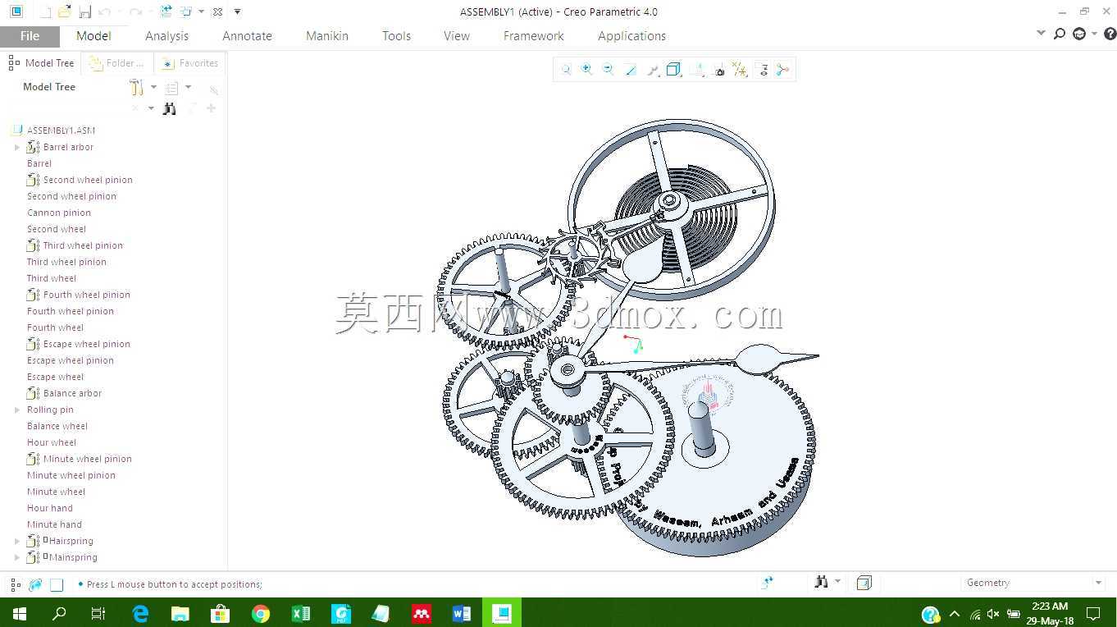Open the File menu
The height and width of the screenshot is (627, 1117).
point(30,36)
